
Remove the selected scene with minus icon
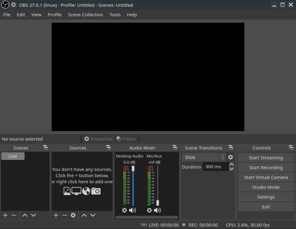[x=14, y=215]
